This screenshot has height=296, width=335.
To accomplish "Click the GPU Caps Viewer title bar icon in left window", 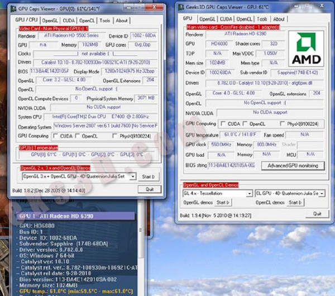I will 13,9.
